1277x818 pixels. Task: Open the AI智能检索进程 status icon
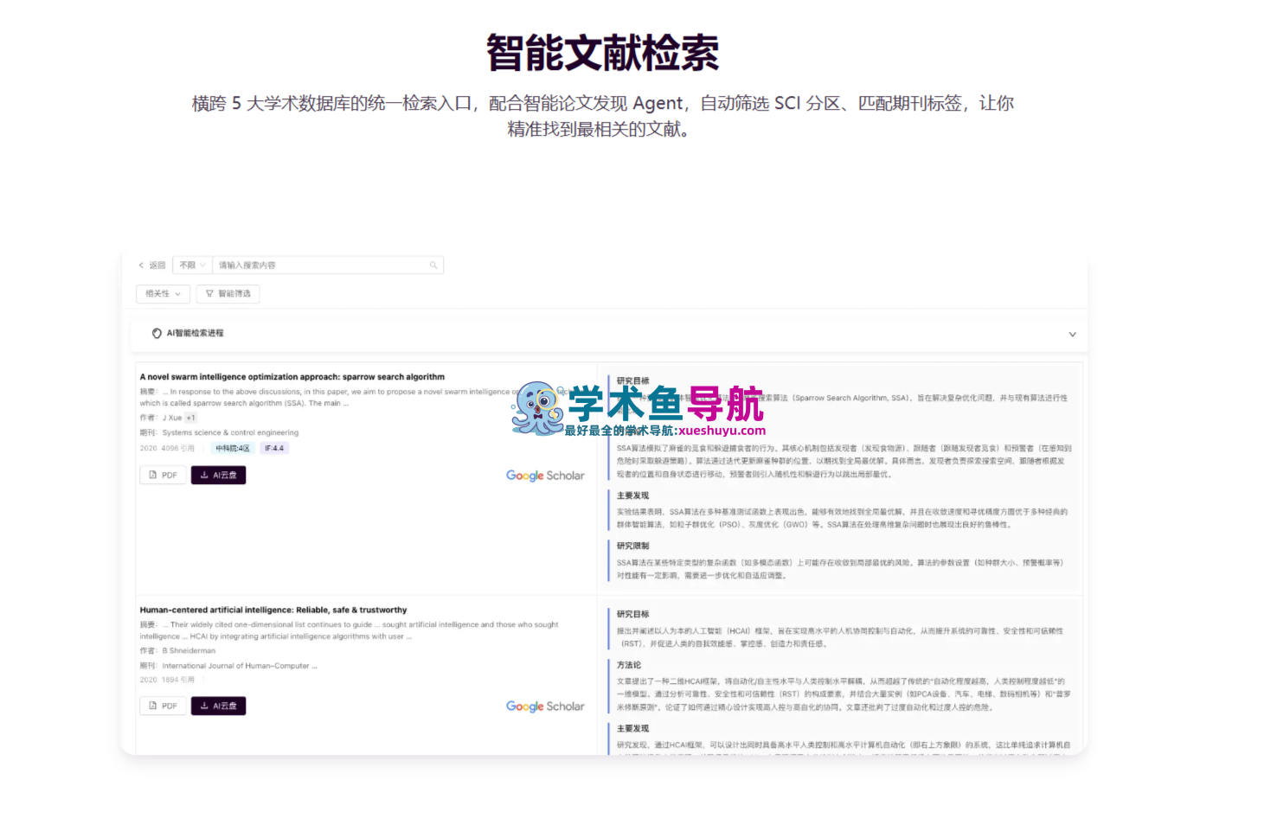pyautogui.click(x=157, y=333)
